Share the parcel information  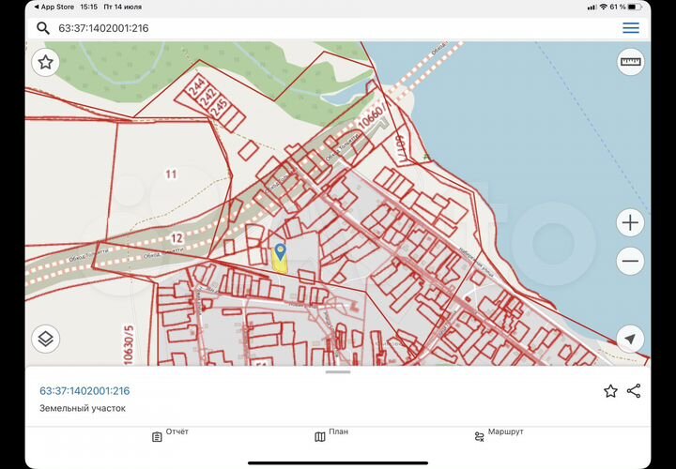[634, 391]
